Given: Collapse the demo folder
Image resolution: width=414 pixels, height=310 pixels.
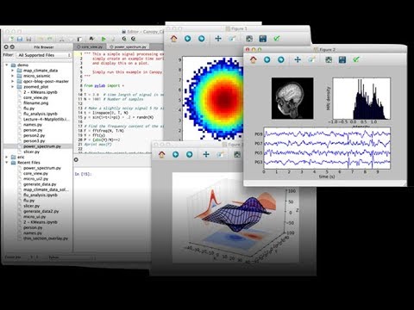Looking at the screenshot, I should click(x=7, y=65).
